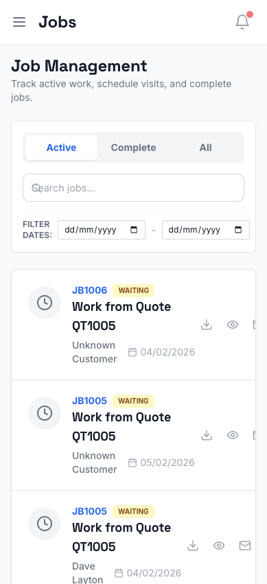The width and height of the screenshot is (267, 584).
Task: Click the FILTER DATES label
Action: (37, 230)
